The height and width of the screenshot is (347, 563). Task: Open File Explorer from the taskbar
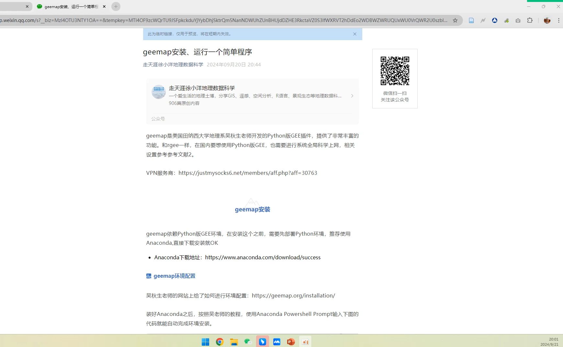point(234,342)
